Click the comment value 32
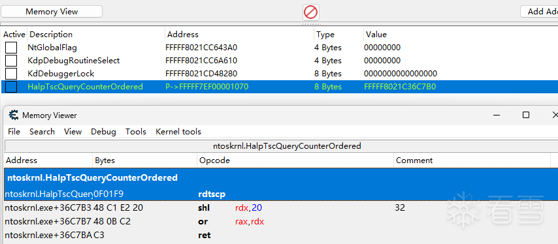This screenshot has height=244, width=558. (400, 207)
